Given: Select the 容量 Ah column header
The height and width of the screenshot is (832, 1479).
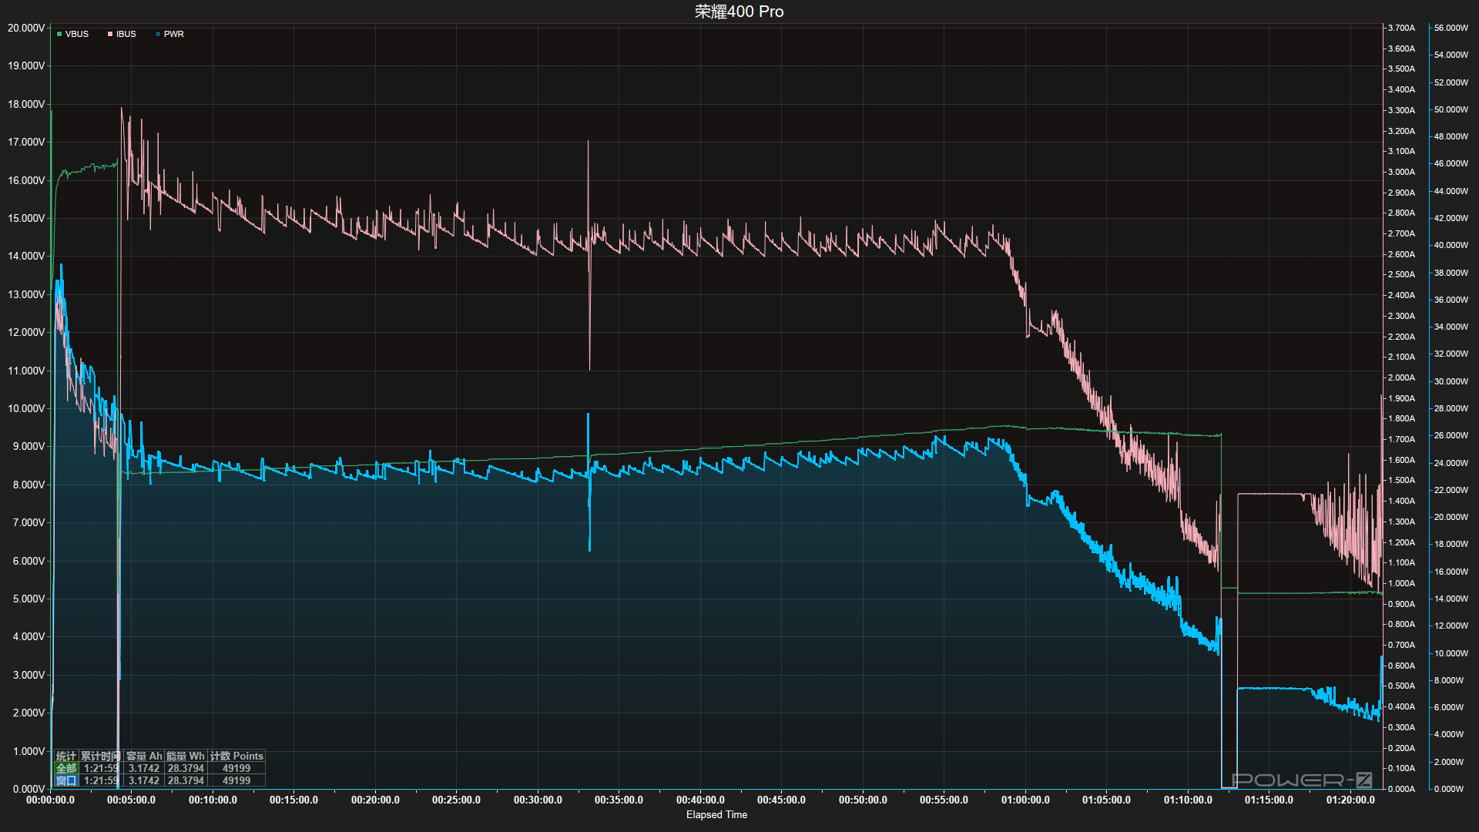Looking at the screenshot, I should (x=144, y=757).
